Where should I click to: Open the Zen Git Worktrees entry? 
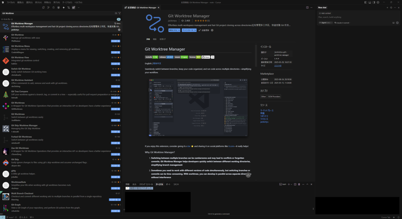61,151
